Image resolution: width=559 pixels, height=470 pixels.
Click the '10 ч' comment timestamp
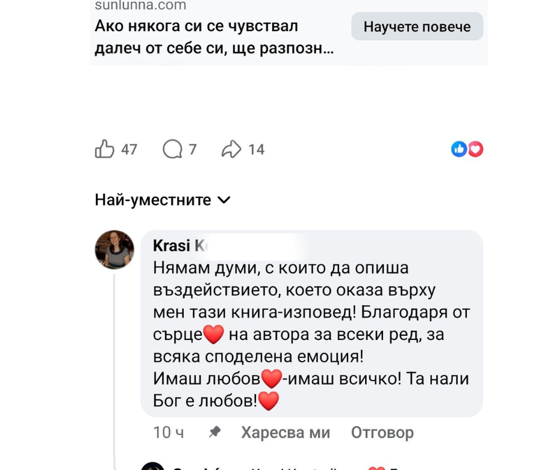pos(169,433)
